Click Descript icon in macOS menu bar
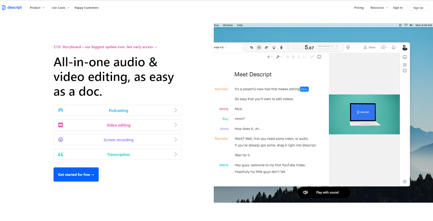 (400, 25)
